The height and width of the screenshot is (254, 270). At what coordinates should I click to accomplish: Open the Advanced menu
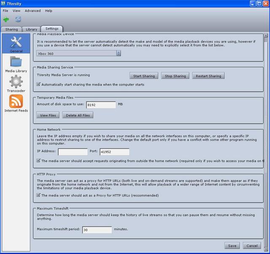(32, 11)
